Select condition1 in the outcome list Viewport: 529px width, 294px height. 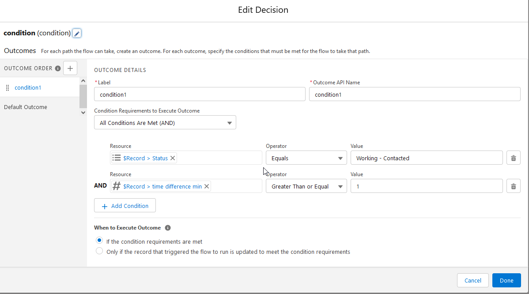(28, 87)
